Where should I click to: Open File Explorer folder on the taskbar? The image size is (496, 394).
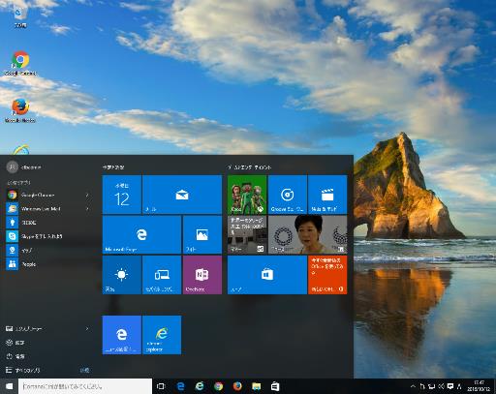[257, 386]
